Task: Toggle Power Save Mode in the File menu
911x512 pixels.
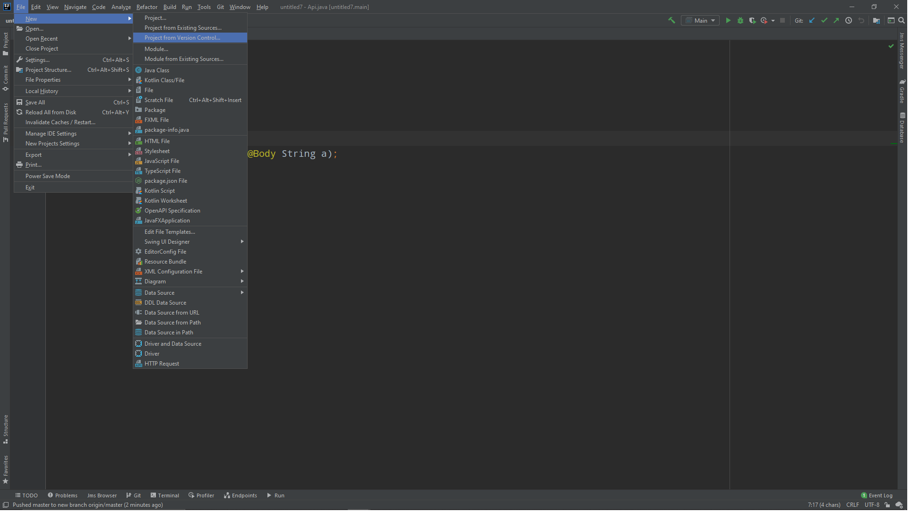Action: coord(48,177)
